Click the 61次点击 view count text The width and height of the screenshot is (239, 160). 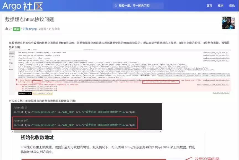(54, 29)
